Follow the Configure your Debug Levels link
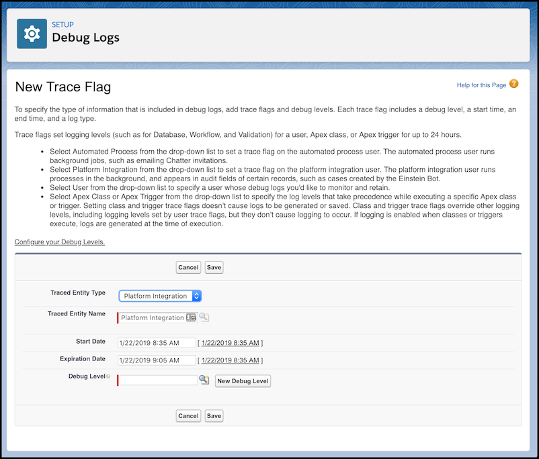The image size is (539, 459). (60, 242)
